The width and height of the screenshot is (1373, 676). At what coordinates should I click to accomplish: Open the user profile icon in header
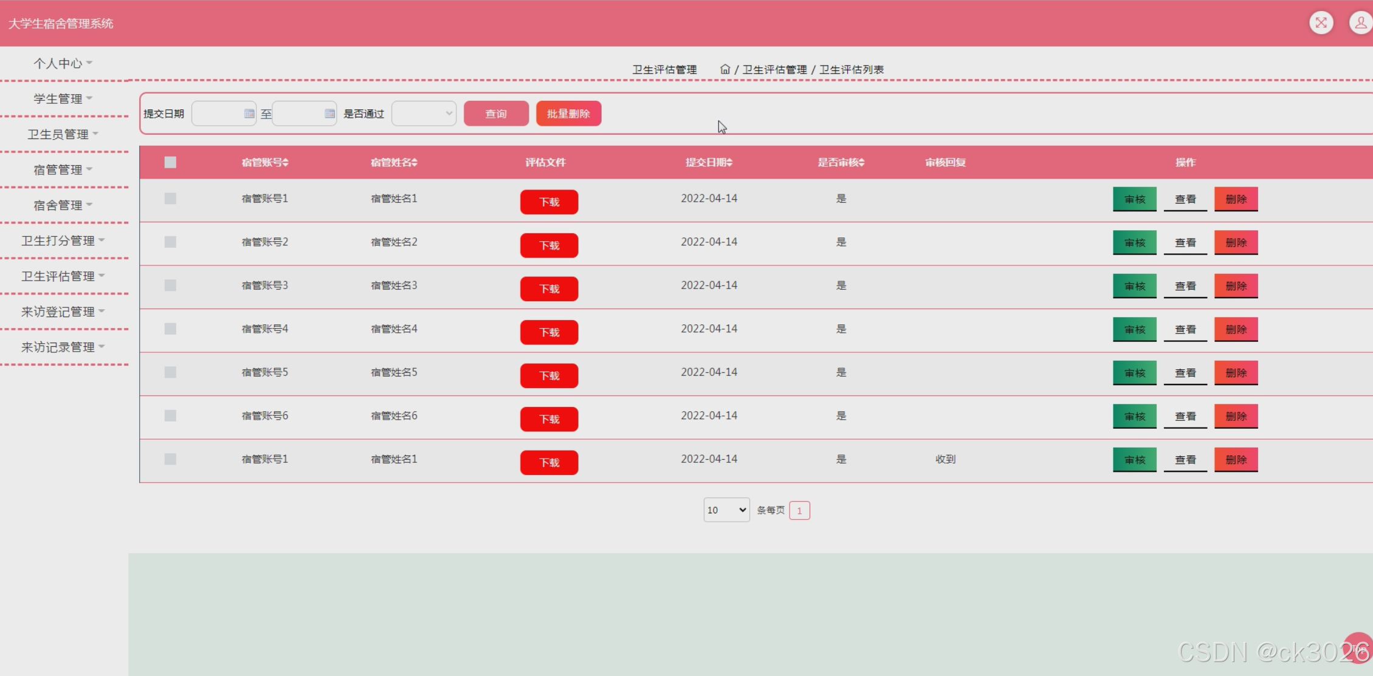pos(1360,23)
